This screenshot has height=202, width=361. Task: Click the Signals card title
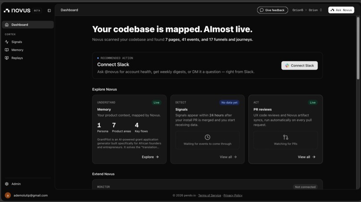coord(181,109)
